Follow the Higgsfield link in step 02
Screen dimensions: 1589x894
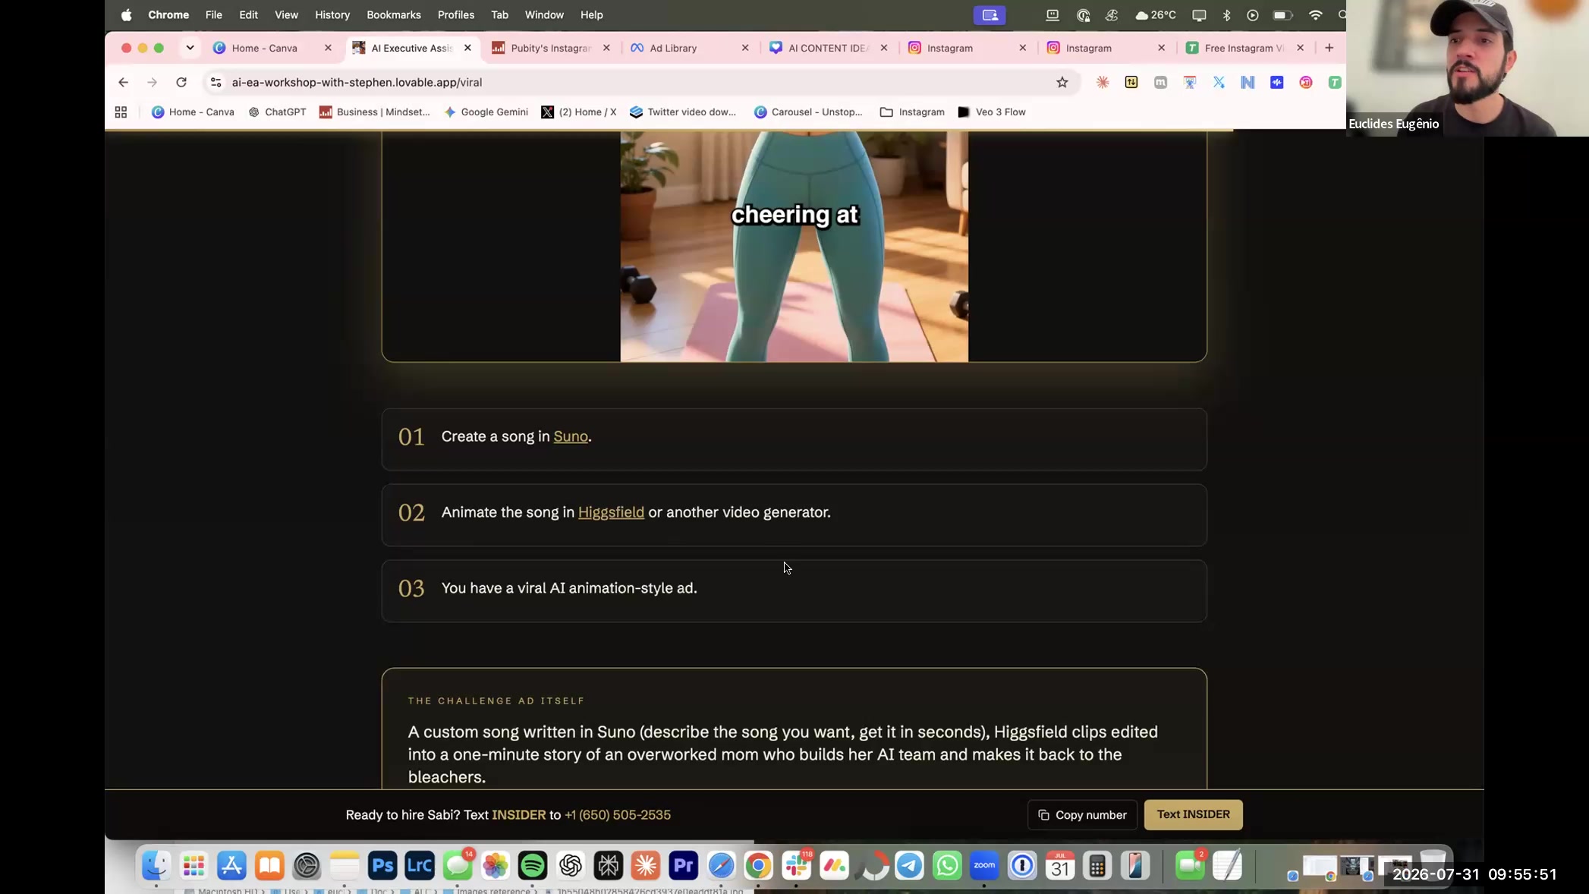point(611,512)
